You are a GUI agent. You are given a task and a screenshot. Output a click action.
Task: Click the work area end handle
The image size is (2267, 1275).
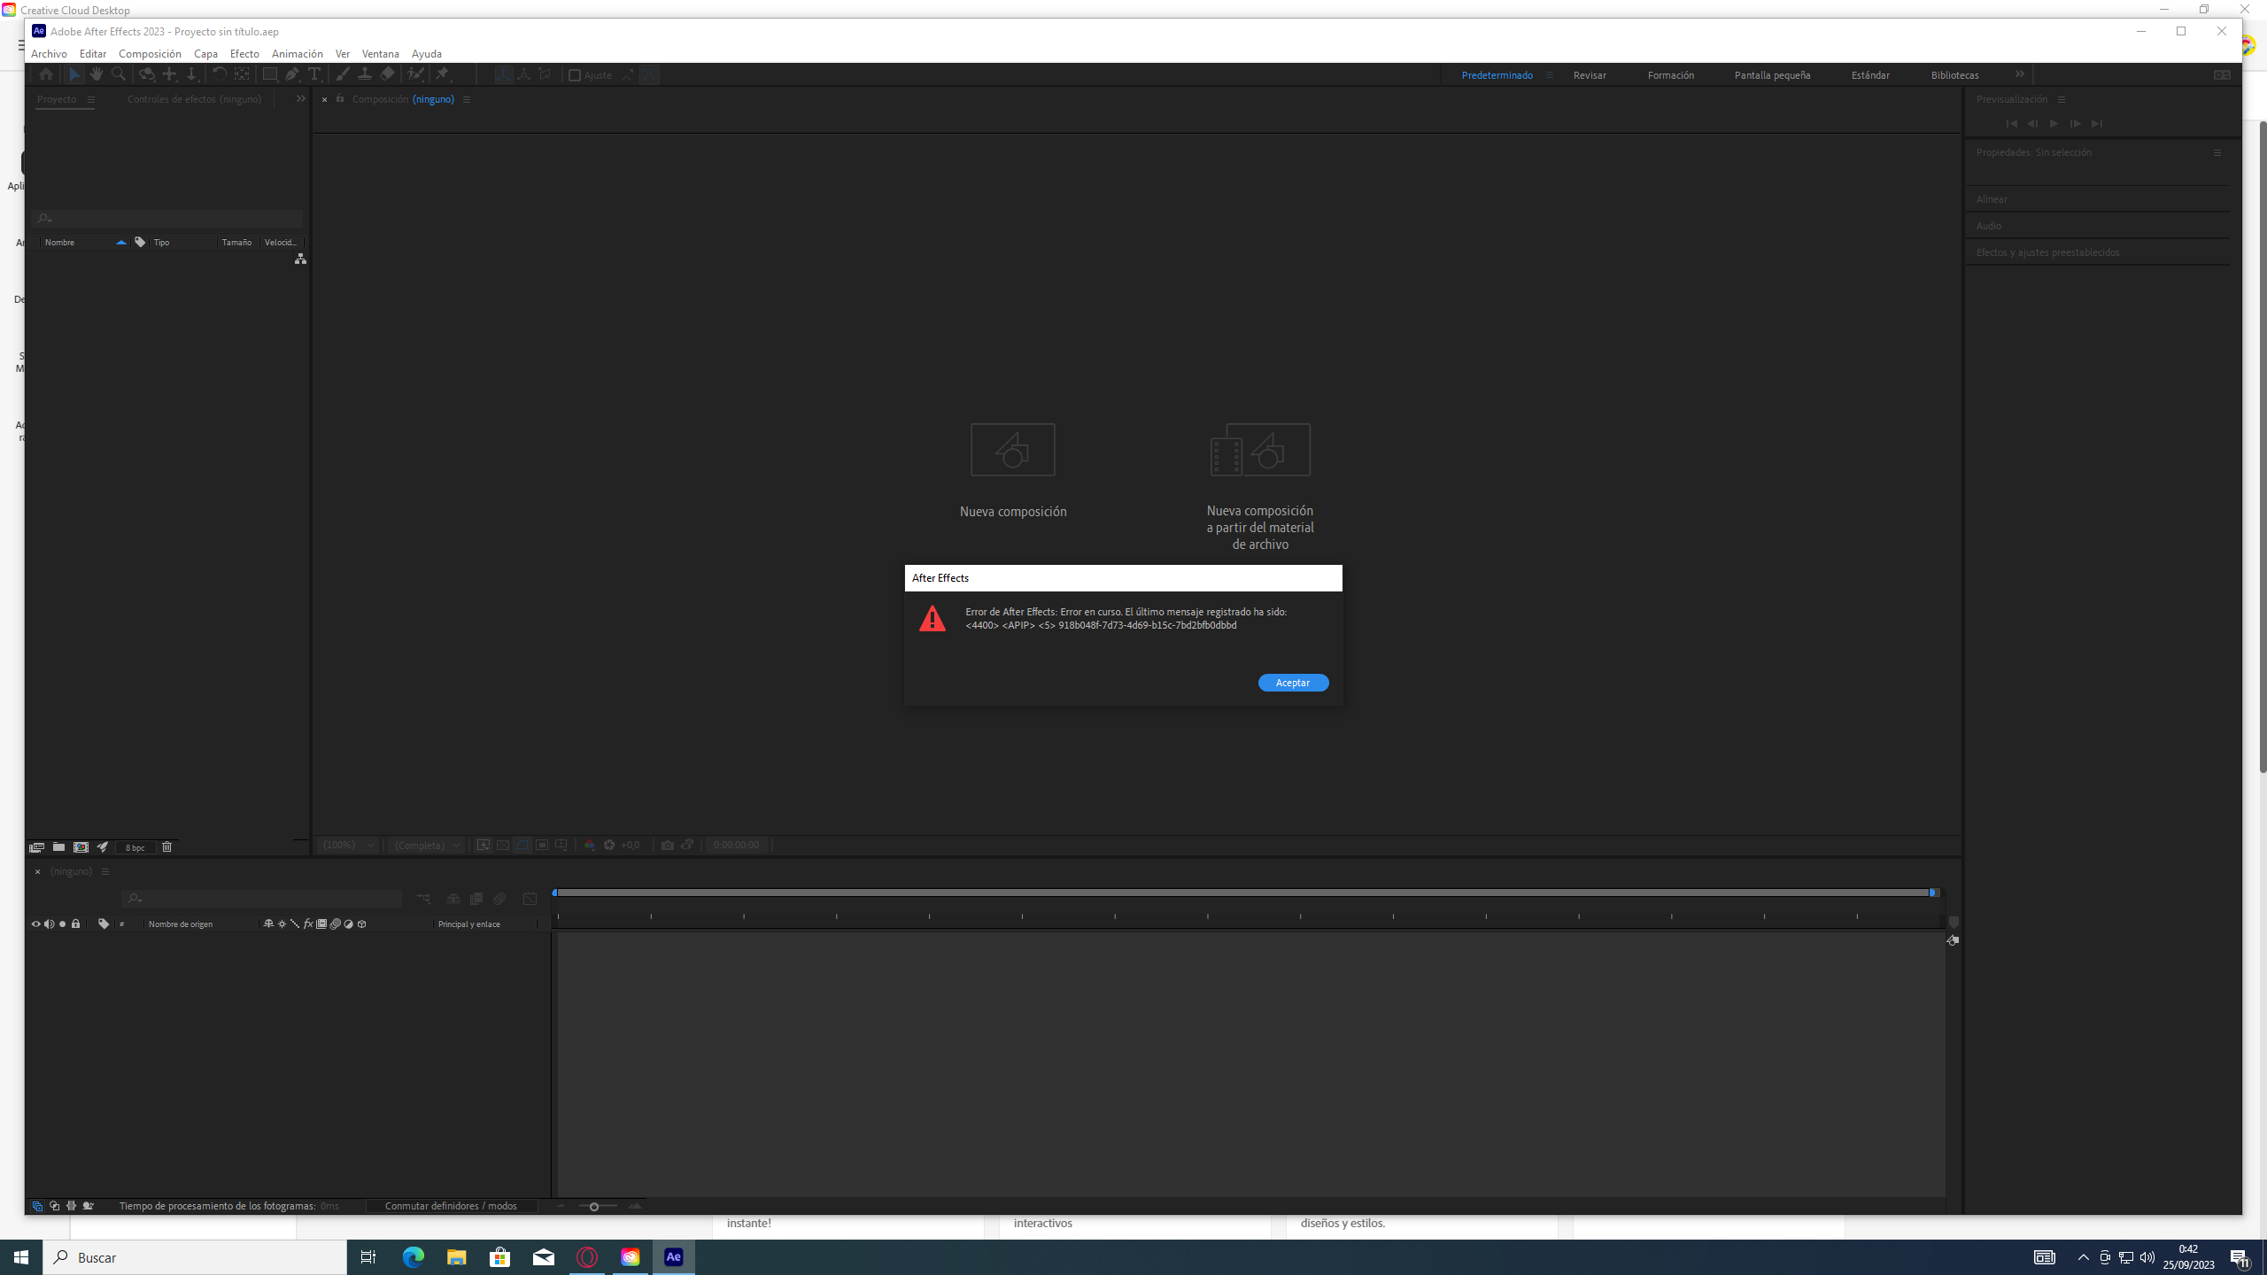[x=1933, y=892]
